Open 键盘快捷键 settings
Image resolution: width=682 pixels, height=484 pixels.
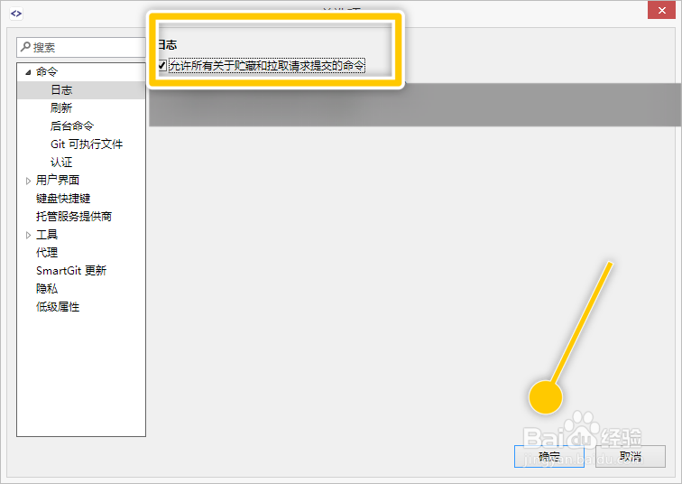[x=63, y=199]
